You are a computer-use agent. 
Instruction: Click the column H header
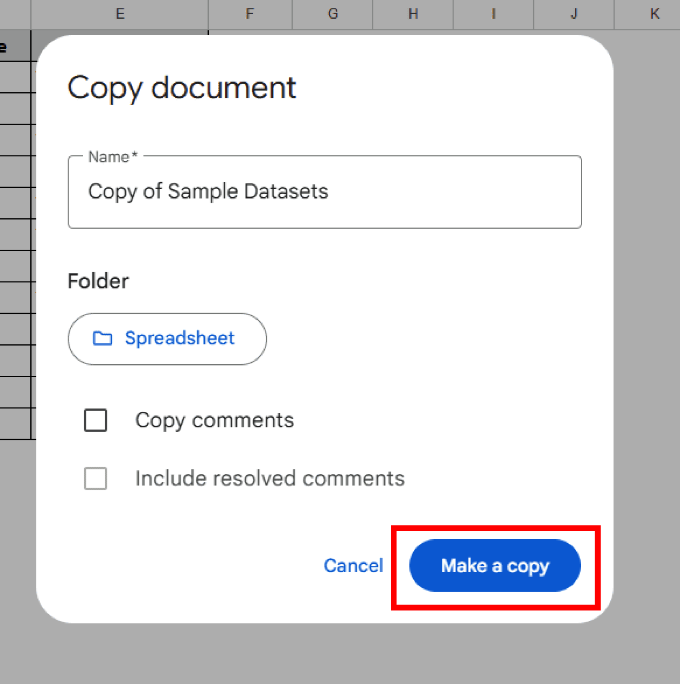coord(413,14)
